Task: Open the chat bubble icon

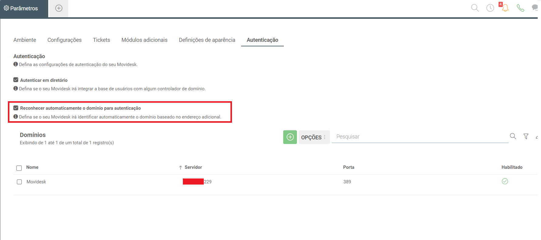Action: coord(535,8)
